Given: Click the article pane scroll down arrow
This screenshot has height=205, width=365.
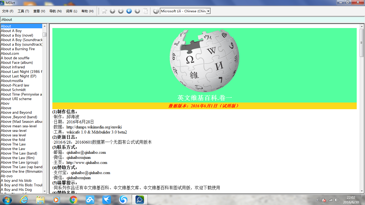Looking at the screenshot, I should click(362, 191).
